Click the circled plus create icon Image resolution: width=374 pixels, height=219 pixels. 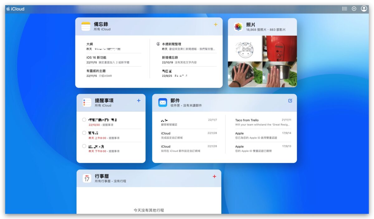(x=354, y=9)
